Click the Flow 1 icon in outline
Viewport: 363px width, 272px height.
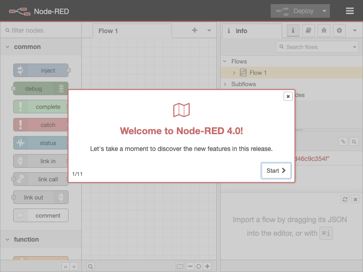coord(243,73)
